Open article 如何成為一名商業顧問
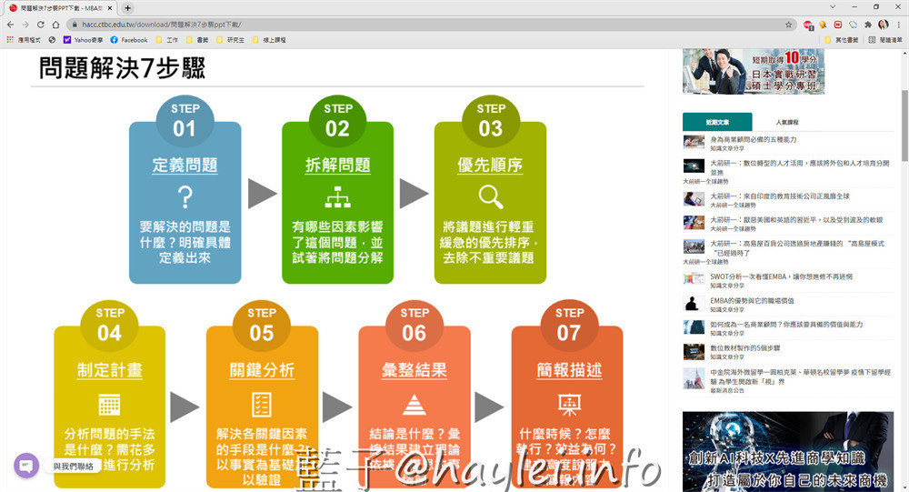This screenshot has width=909, height=492. 786,325
